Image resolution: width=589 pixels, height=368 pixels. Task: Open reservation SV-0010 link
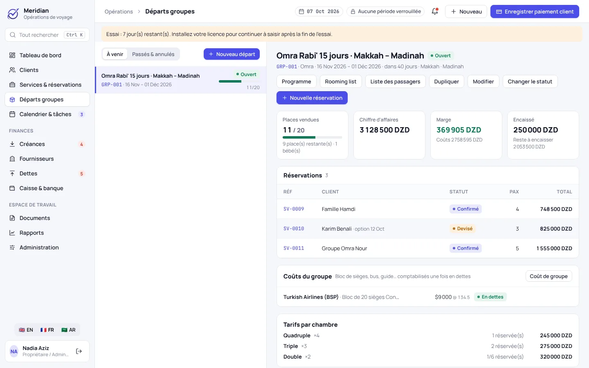tap(294, 229)
